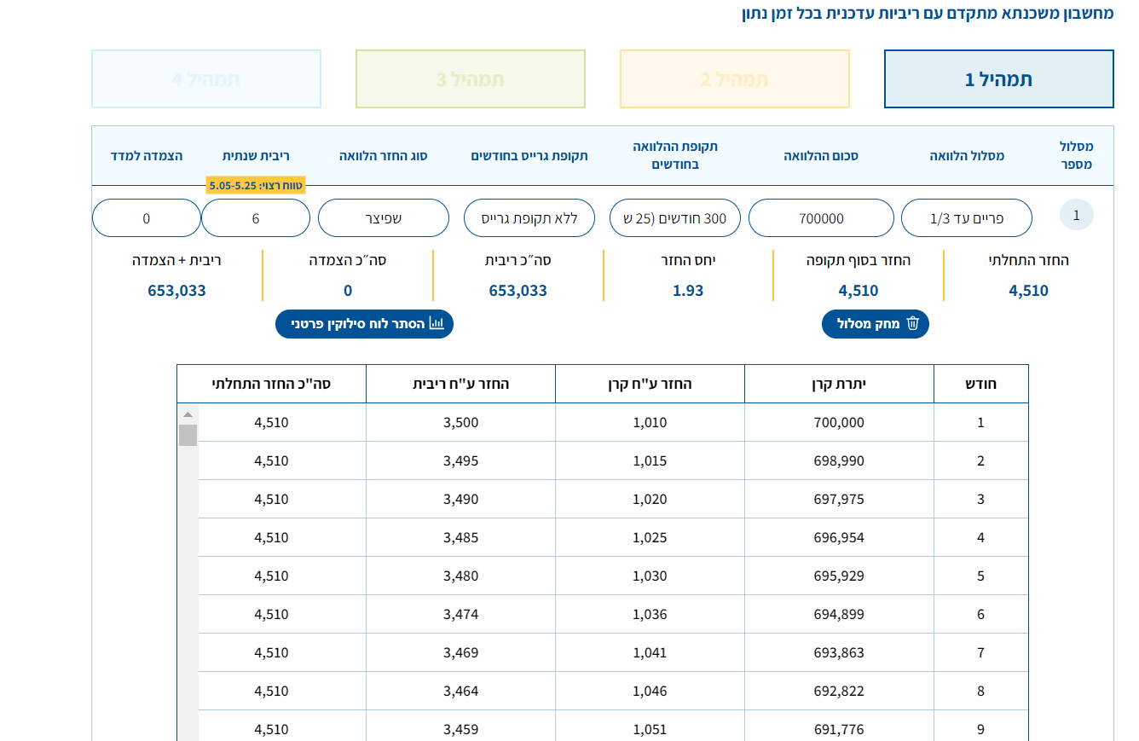Click the scrollbar up arrow in the table
The height and width of the screenshot is (741, 1139).
188,414
